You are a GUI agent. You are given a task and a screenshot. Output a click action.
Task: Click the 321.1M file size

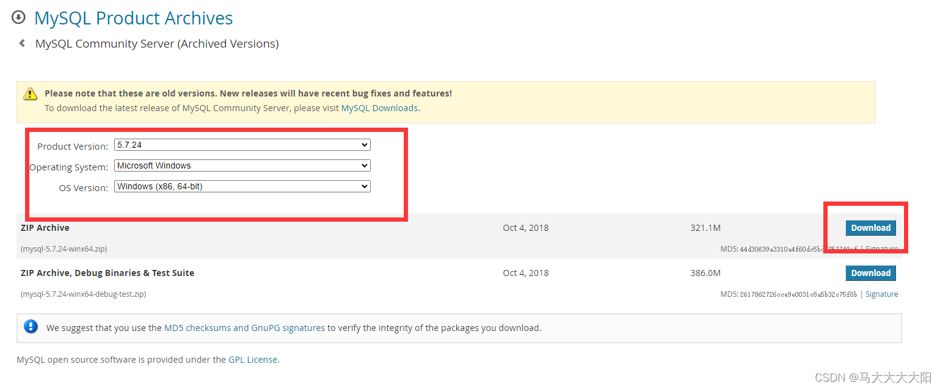705,228
